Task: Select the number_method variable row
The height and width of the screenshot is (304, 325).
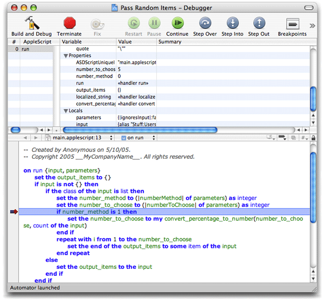Action: tap(185, 76)
